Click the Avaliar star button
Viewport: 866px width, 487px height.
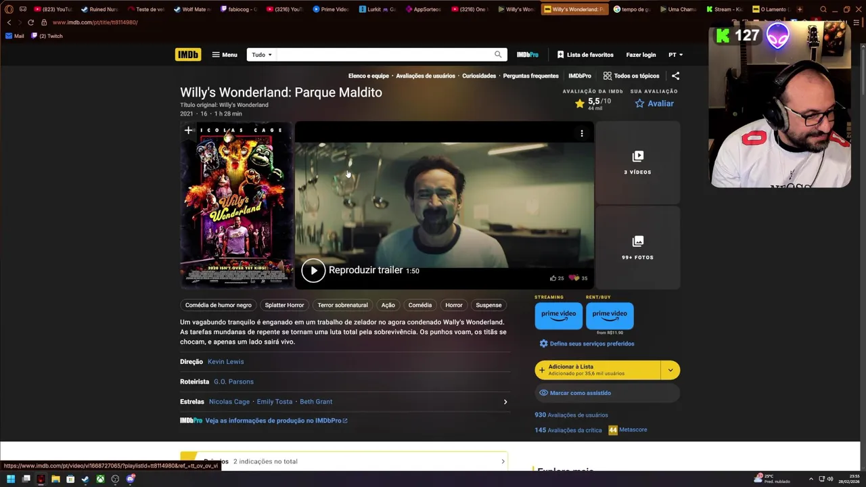pos(654,103)
